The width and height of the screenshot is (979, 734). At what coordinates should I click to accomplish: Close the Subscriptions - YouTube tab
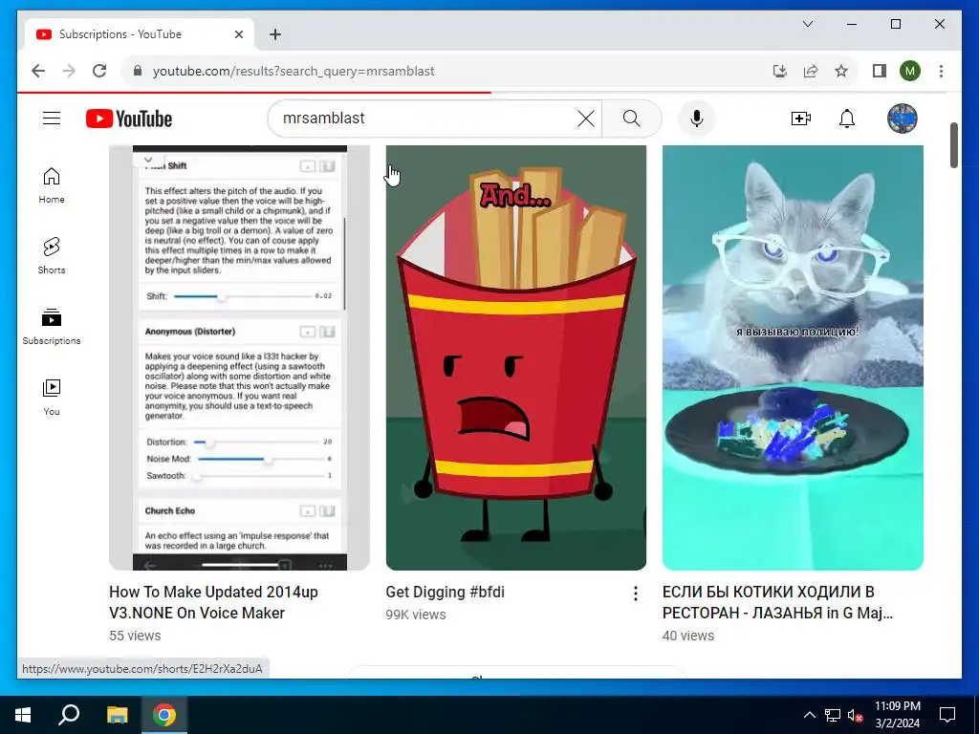coord(238,34)
